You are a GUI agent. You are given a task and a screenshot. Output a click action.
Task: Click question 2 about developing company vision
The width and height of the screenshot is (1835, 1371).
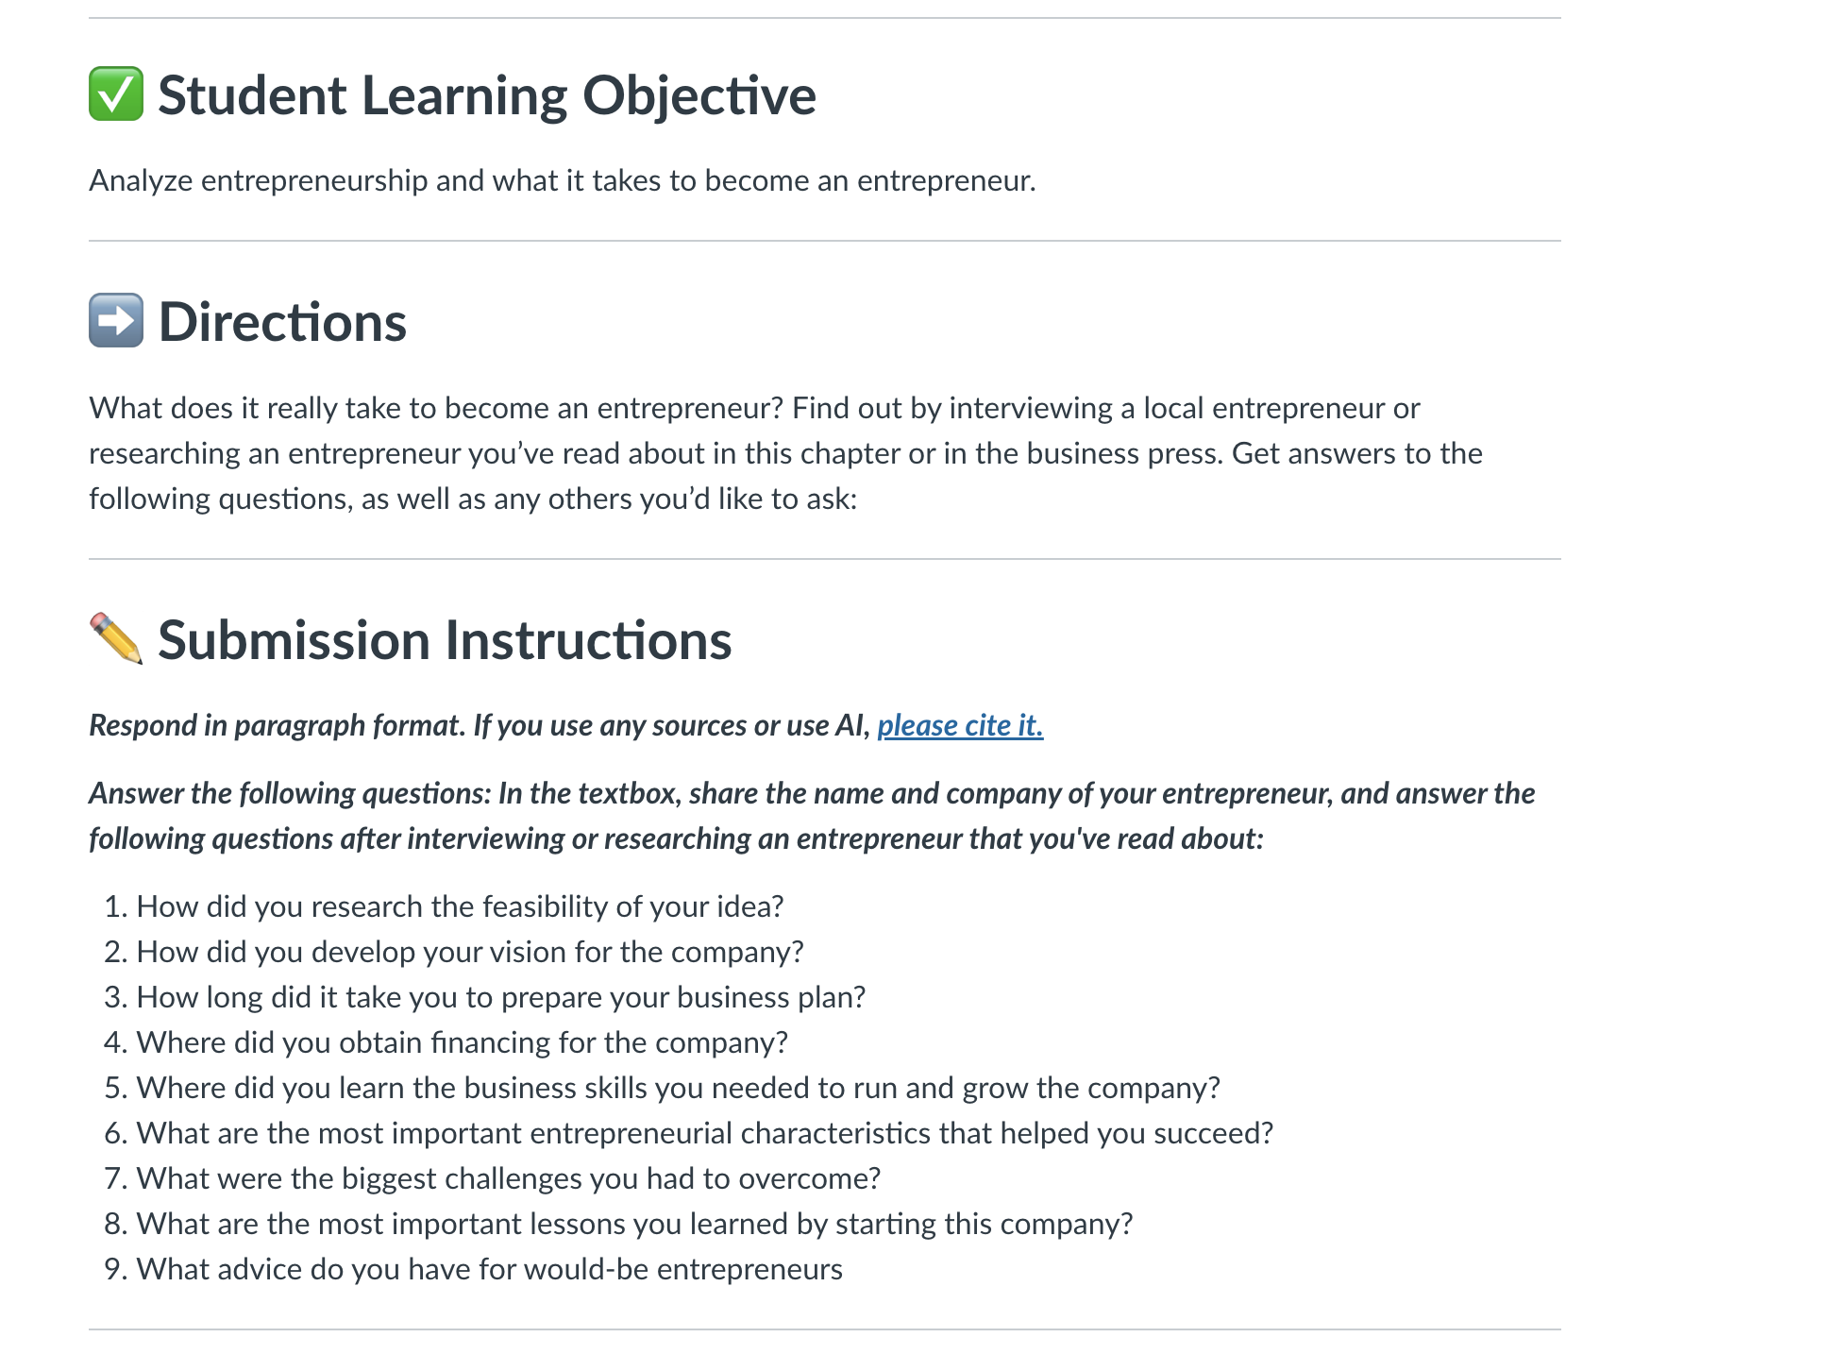click(x=470, y=952)
